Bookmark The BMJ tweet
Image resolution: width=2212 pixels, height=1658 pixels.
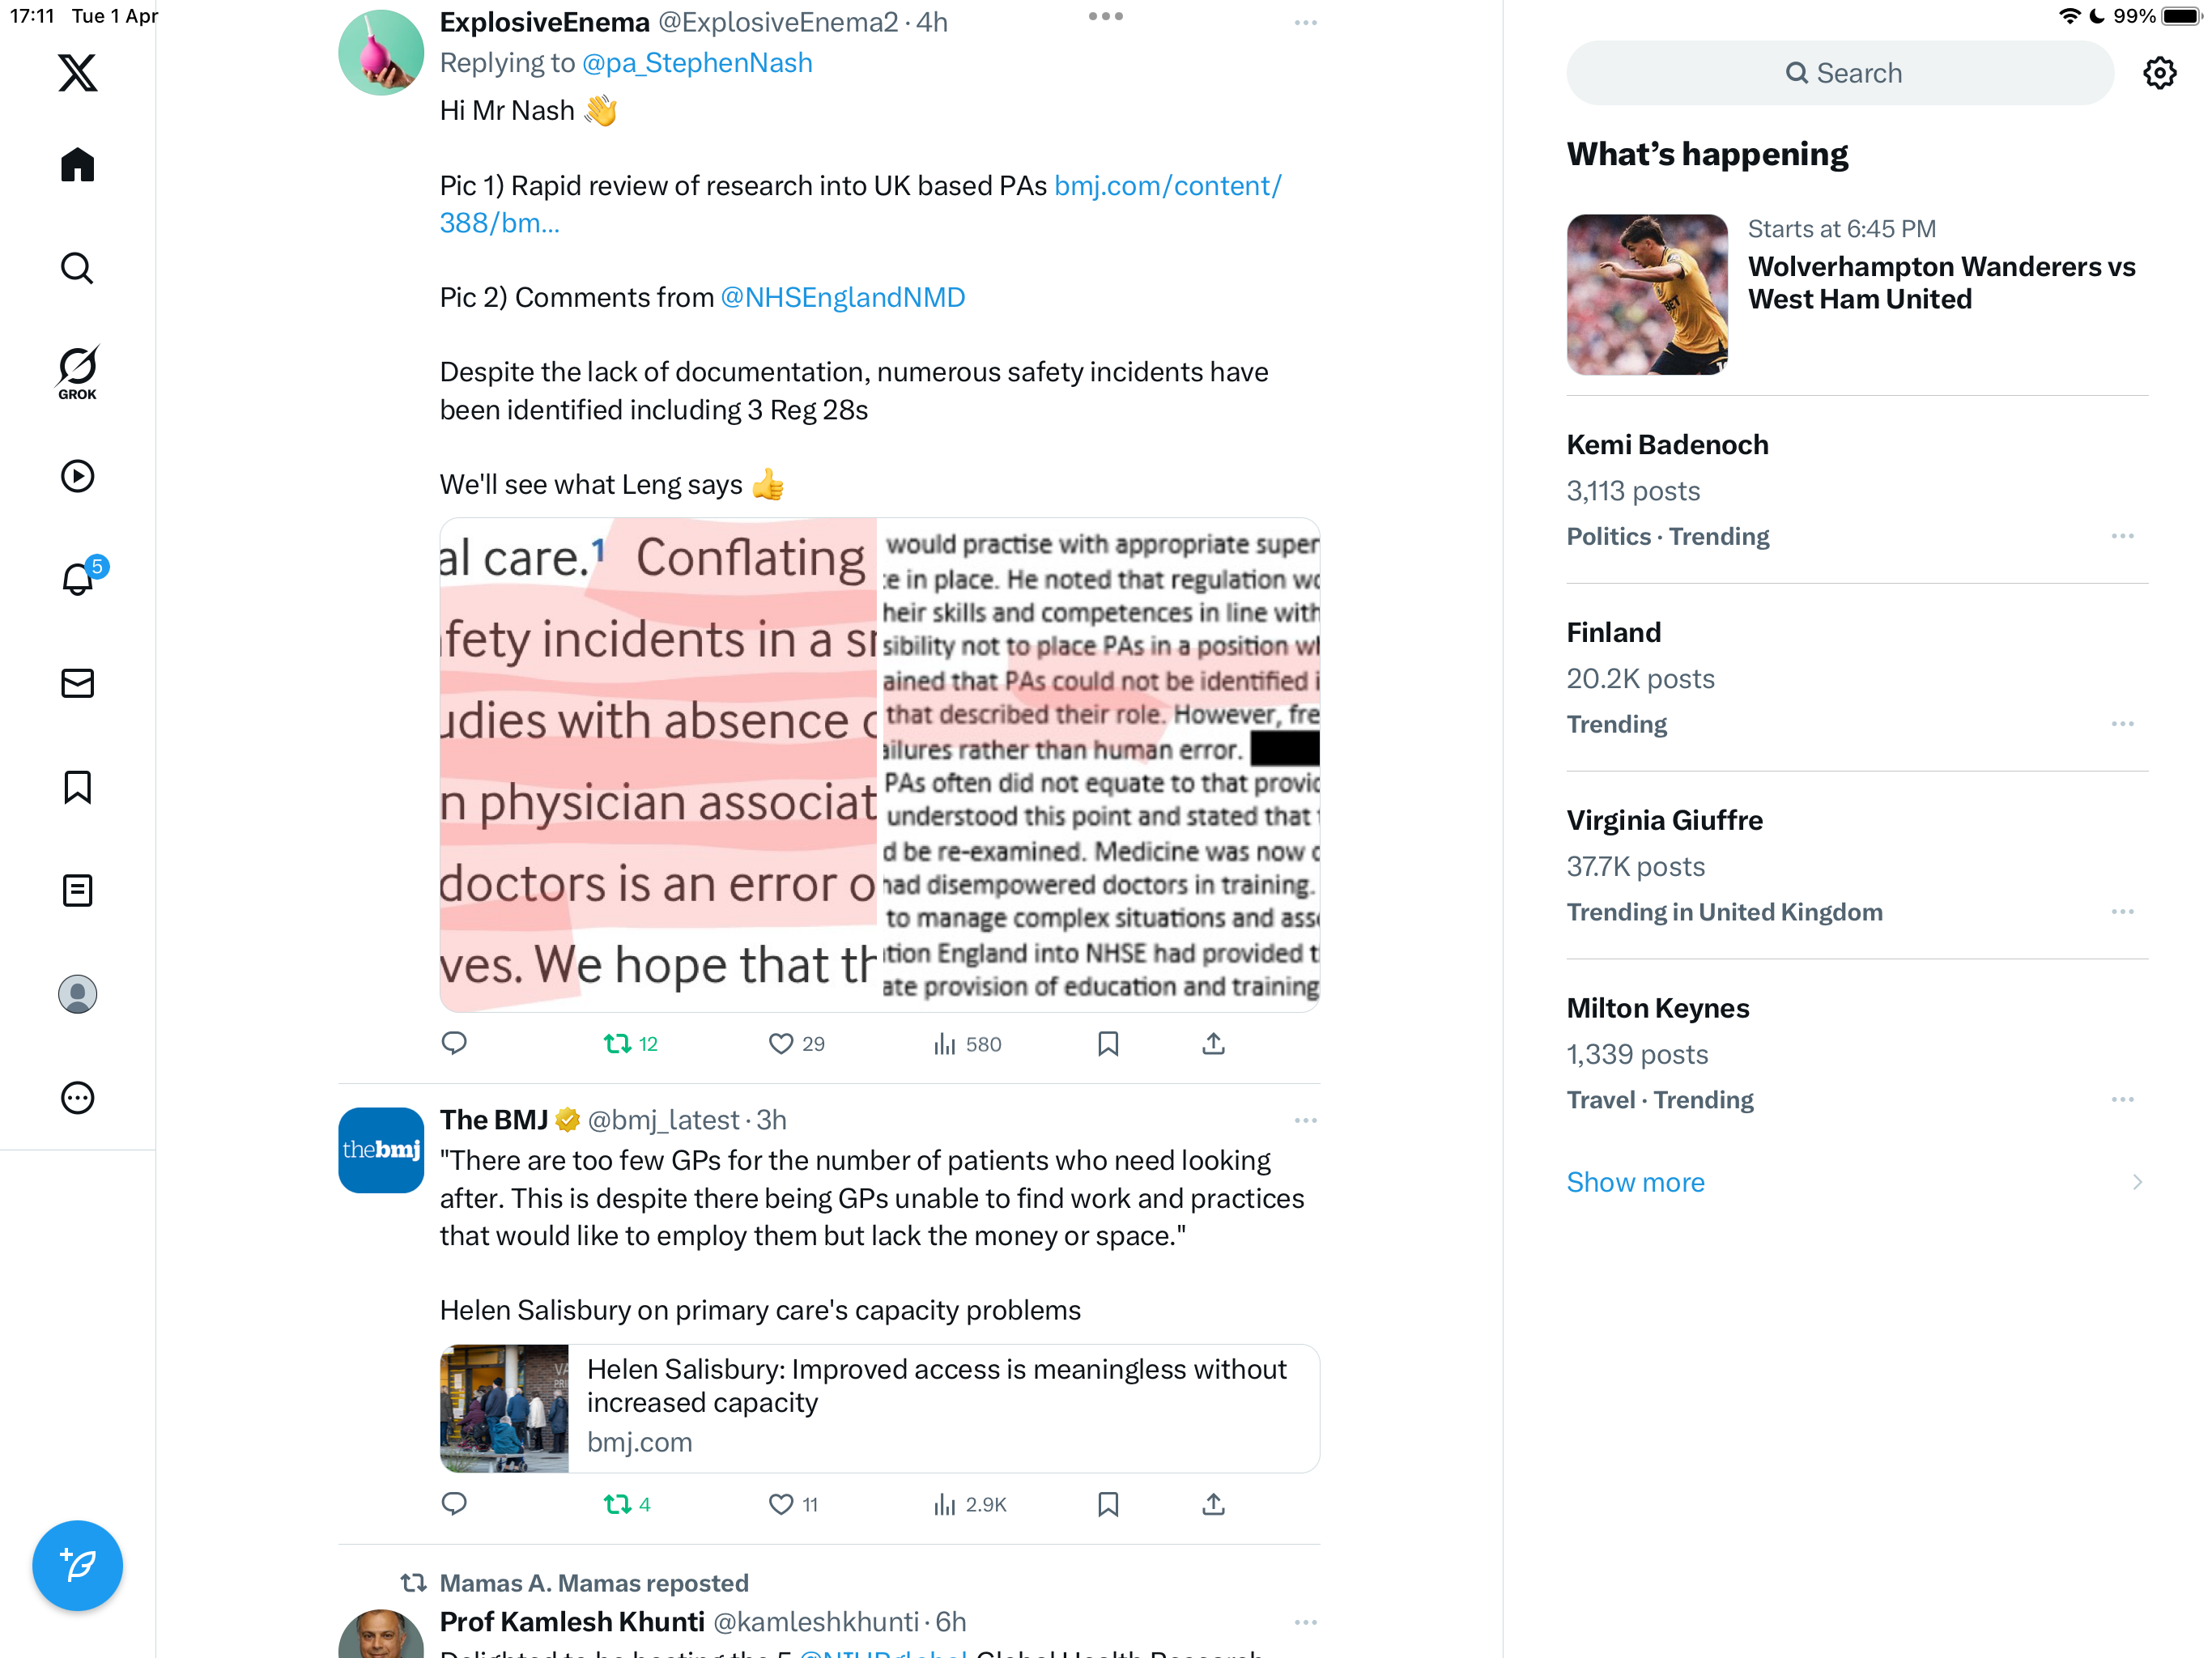pyautogui.click(x=1108, y=1504)
